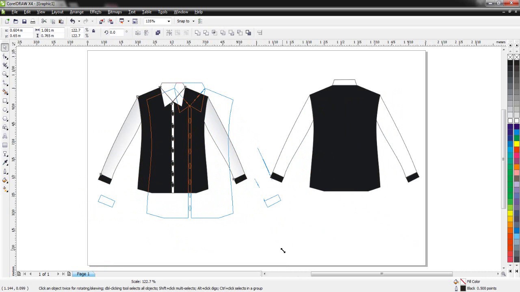Select the Table tool in toolbox

point(5,145)
